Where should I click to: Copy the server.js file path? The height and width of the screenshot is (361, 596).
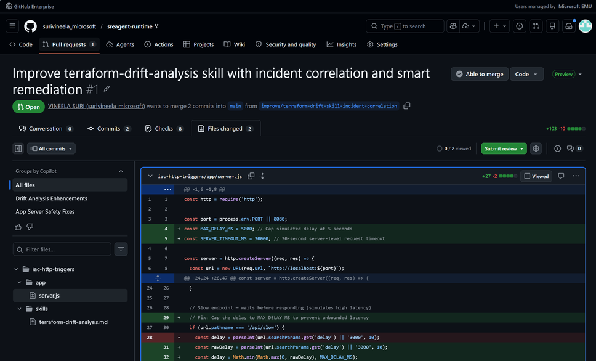(251, 176)
